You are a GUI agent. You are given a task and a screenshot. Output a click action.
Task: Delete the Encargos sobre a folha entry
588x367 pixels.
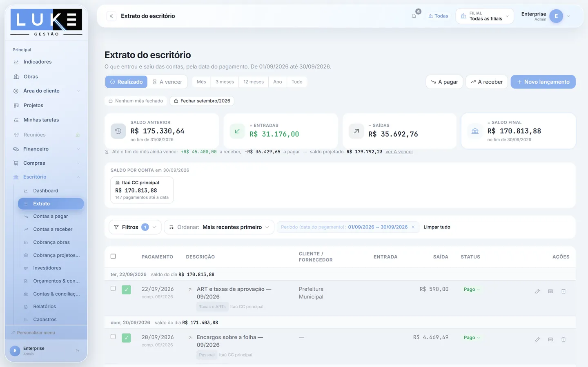563,339
